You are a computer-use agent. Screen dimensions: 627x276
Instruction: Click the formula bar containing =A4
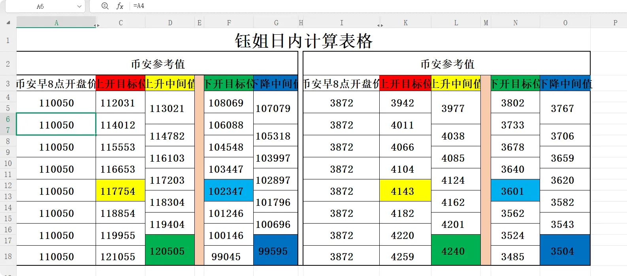[378, 6]
